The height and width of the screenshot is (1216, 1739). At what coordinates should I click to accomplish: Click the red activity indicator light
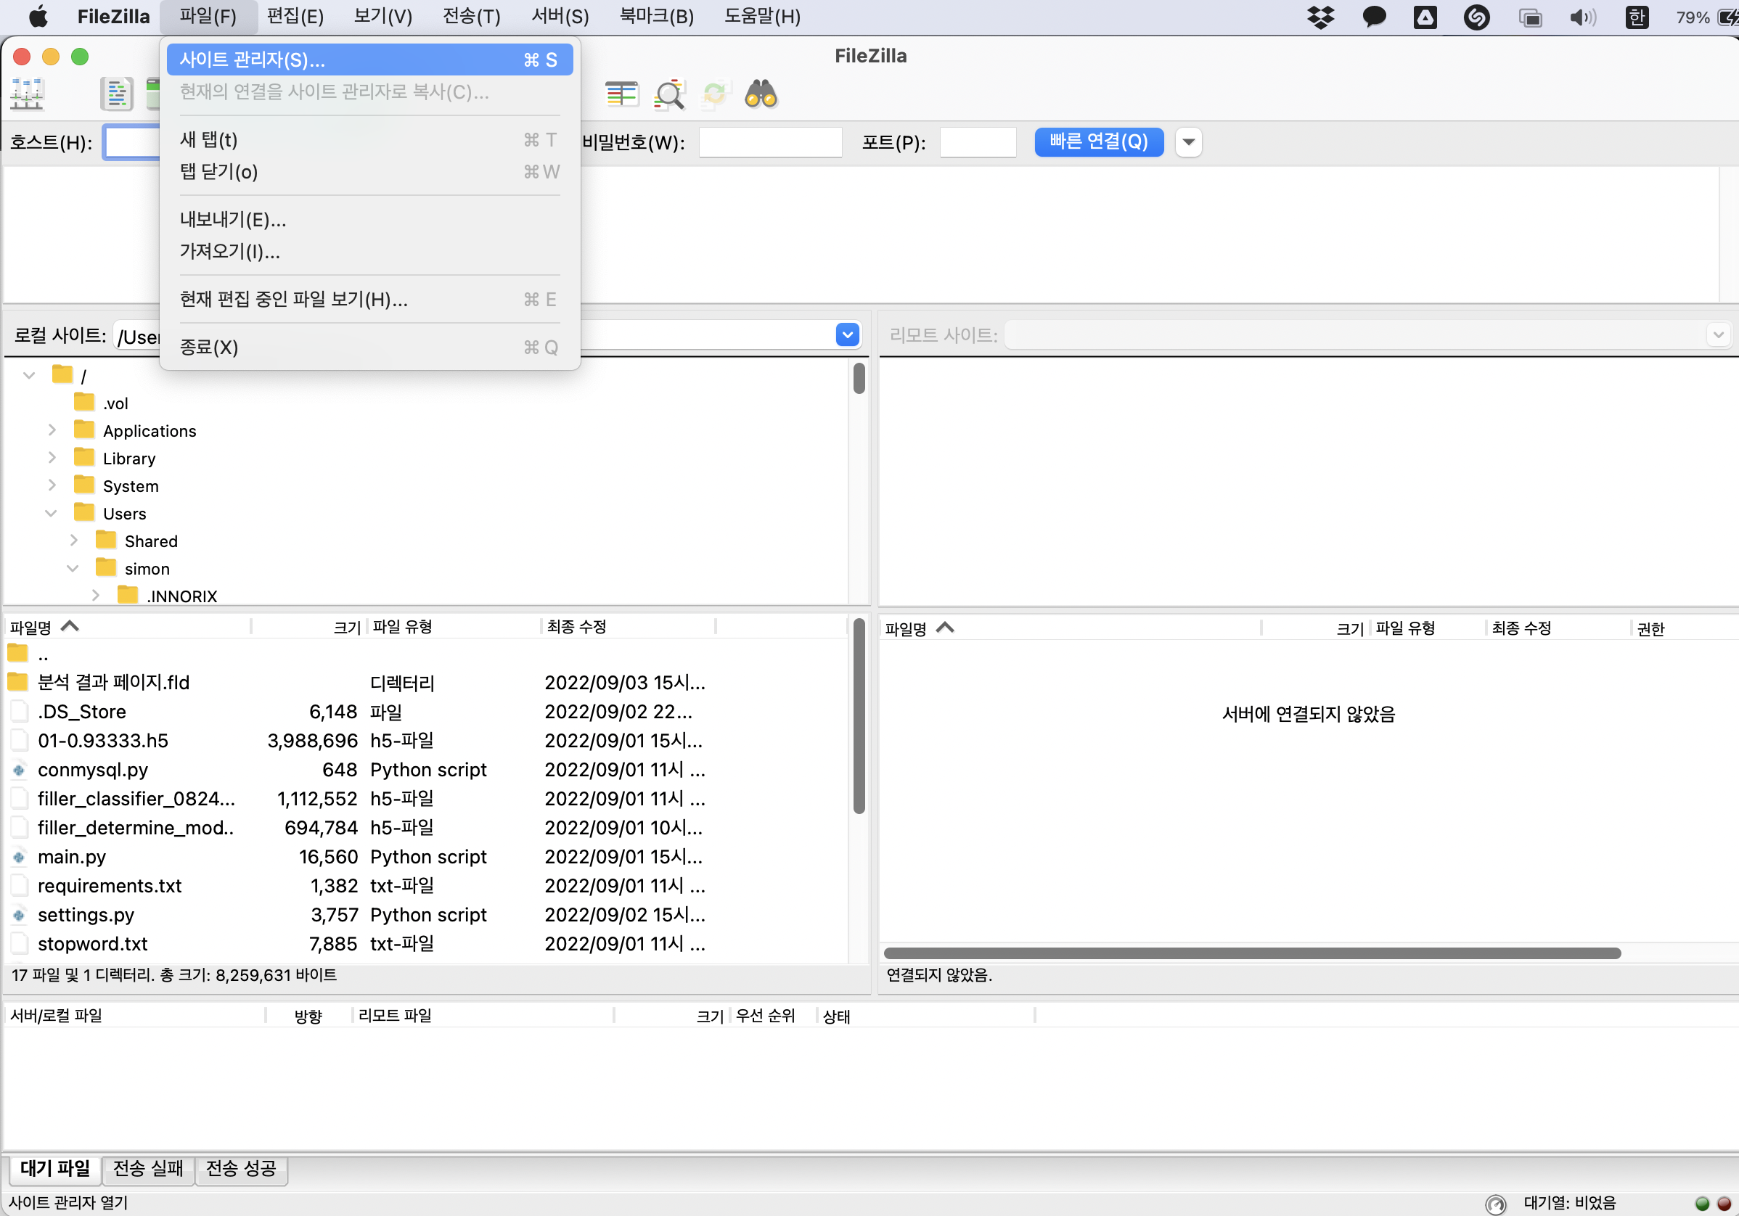pos(1724,1203)
